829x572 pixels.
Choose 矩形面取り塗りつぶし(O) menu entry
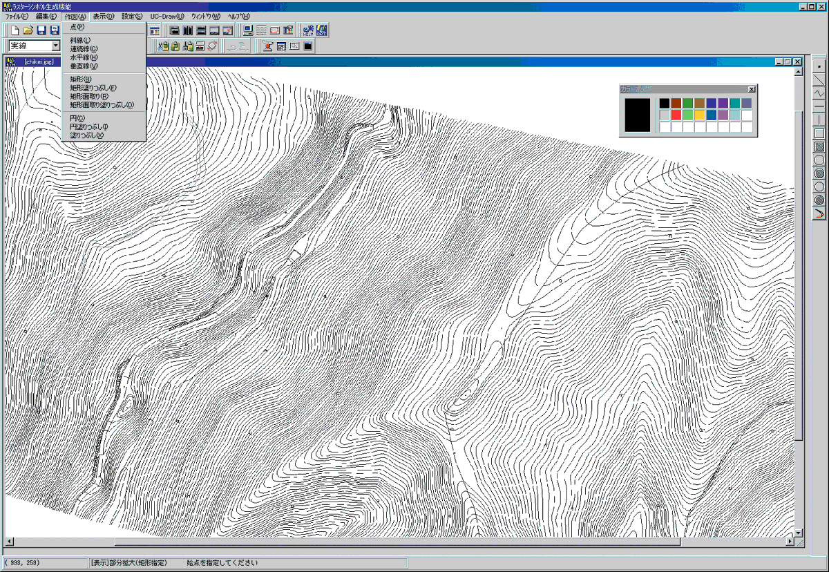point(104,105)
